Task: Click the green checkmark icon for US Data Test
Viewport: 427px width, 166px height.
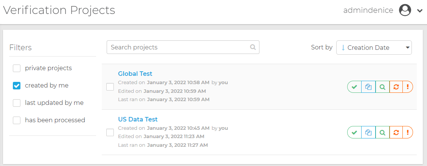Action: 354,132
